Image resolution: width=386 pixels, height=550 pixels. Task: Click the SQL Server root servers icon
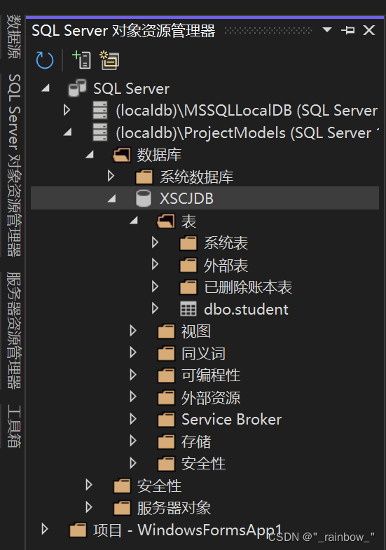[x=78, y=88]
